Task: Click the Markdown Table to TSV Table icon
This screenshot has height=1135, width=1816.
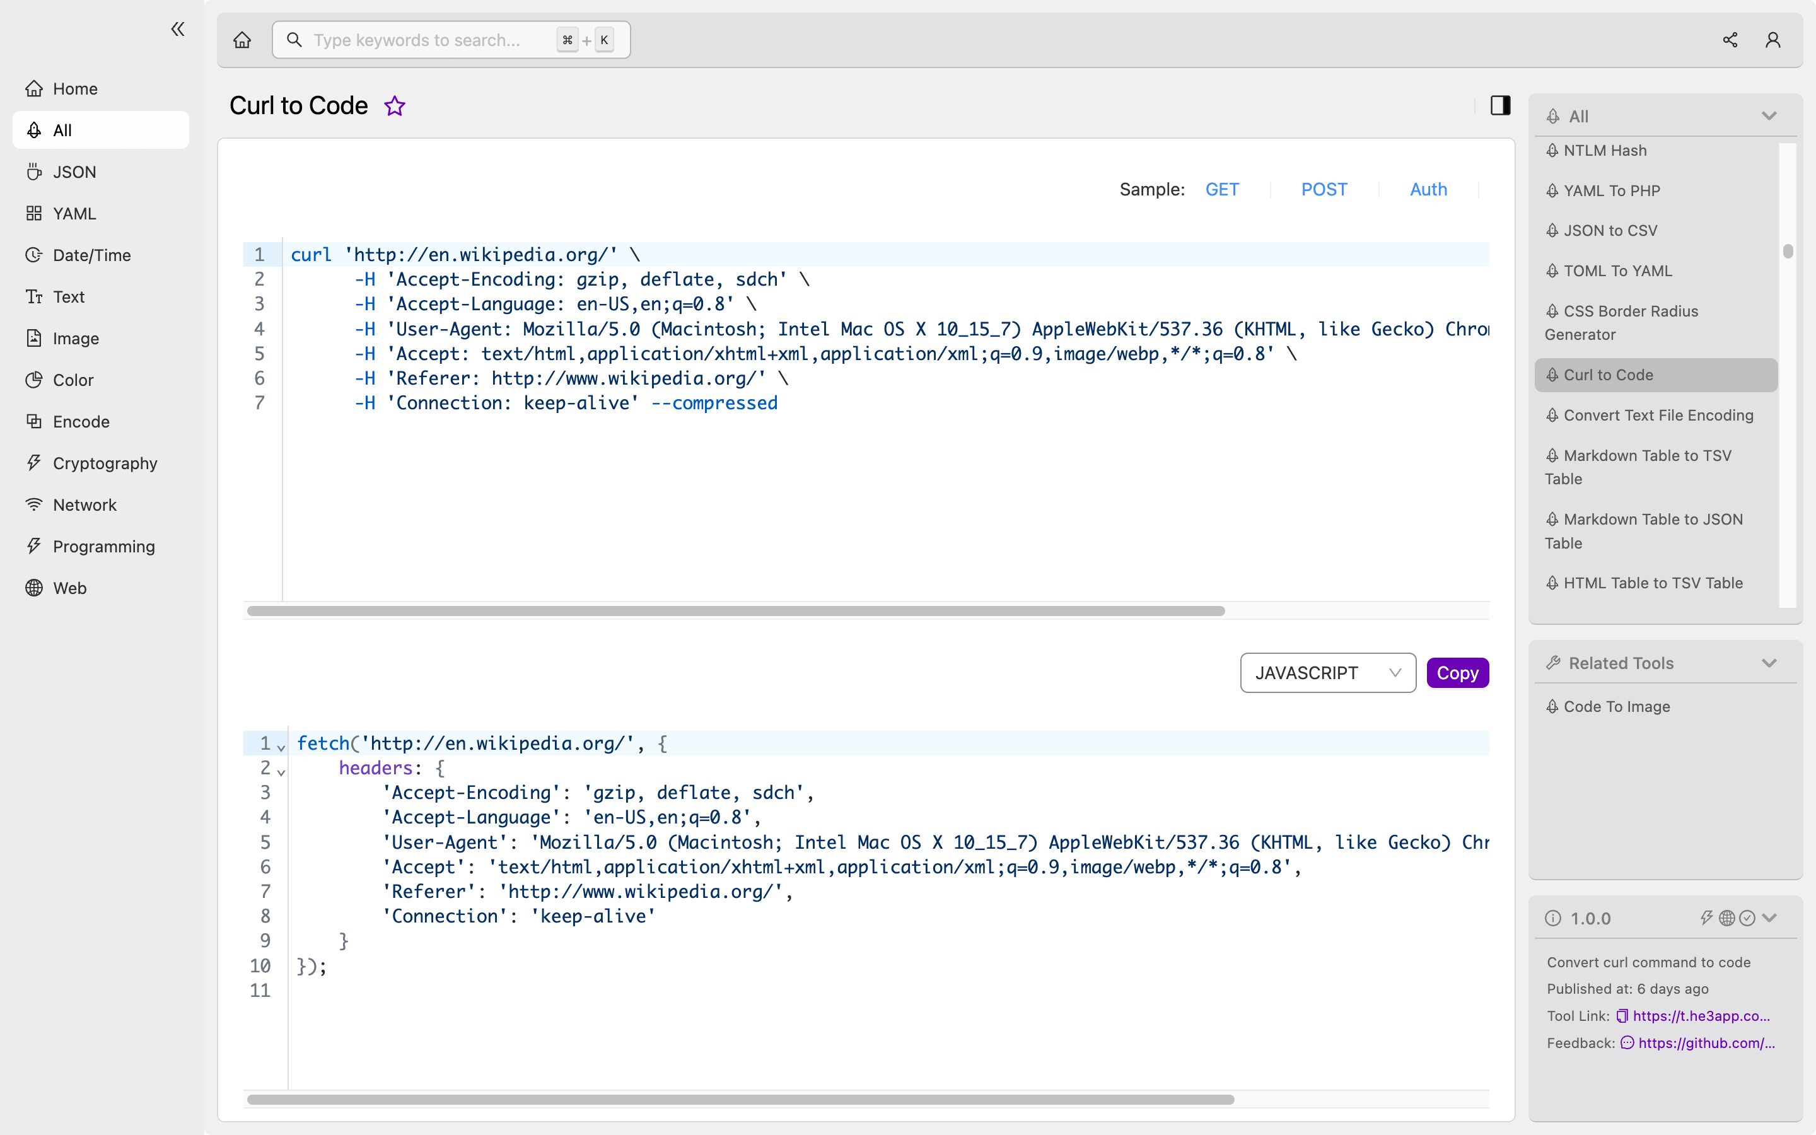Action: (x=1553, y=455)
